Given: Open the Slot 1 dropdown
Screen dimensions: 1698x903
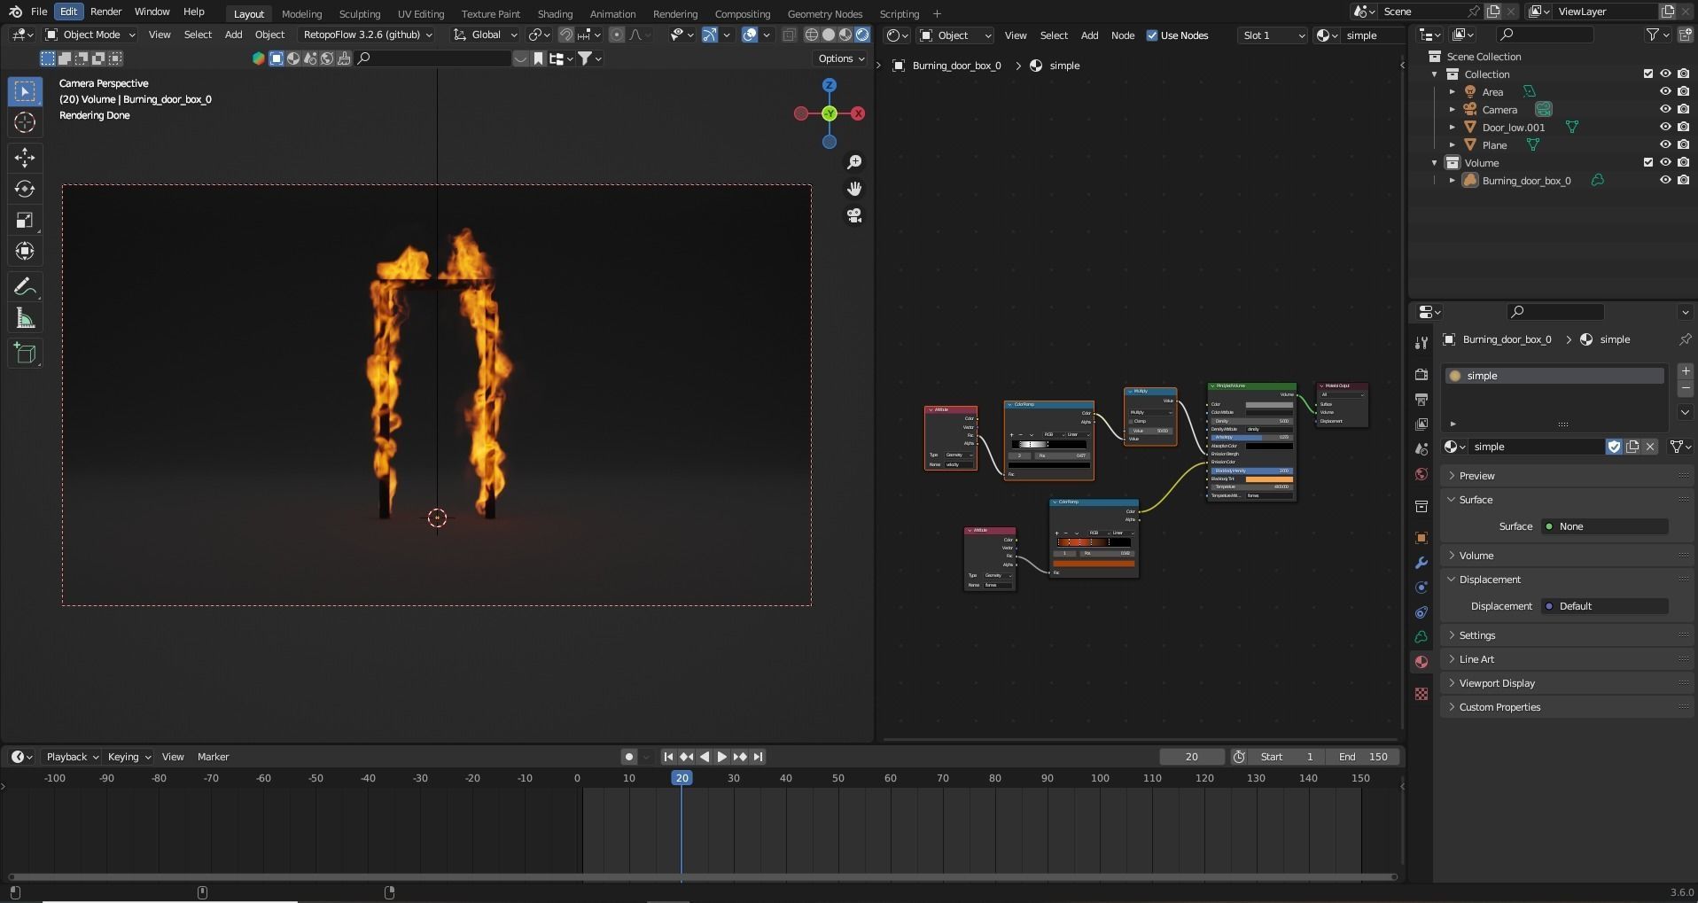Looking at the screenshot, I should pos(1273,35).
